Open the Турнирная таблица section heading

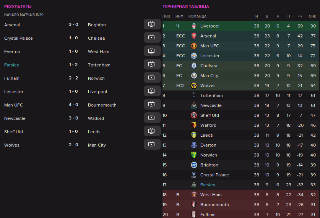coord(185,6)
